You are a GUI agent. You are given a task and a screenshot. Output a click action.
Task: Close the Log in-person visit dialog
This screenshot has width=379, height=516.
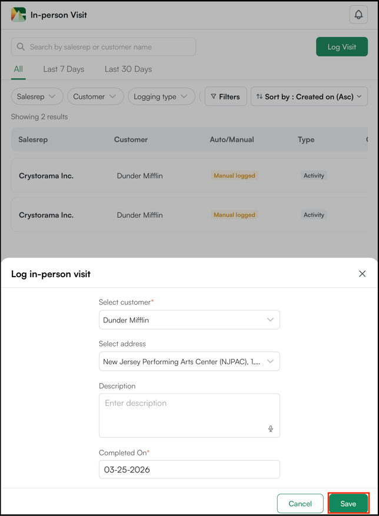pyautogui.click(x=362, y=274)
